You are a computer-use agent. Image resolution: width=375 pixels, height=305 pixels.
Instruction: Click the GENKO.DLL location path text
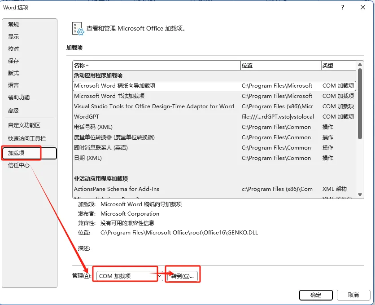179,233
